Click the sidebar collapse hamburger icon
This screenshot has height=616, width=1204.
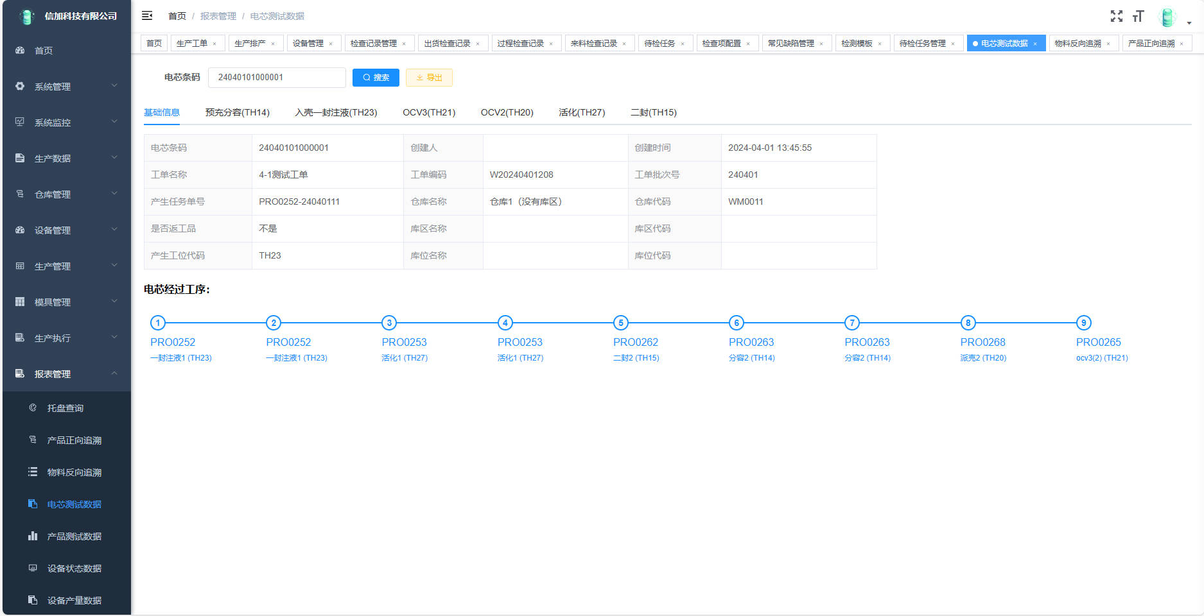pyautogui.click(x=147, y=15)
